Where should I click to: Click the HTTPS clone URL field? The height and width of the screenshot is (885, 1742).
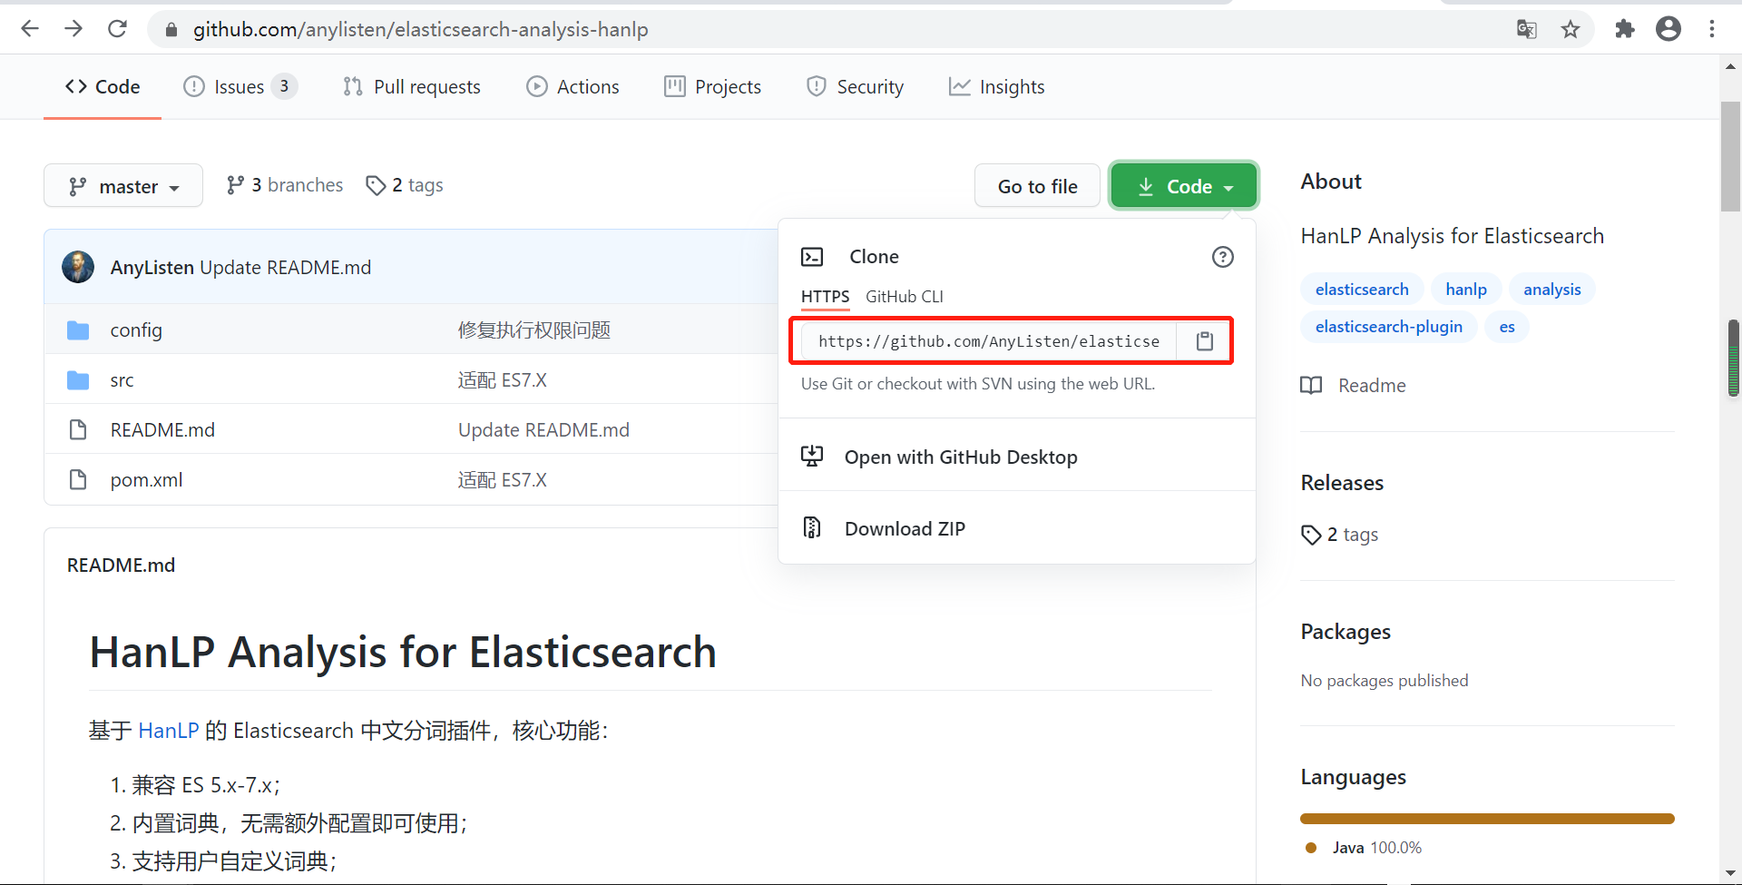click(989, 341)
